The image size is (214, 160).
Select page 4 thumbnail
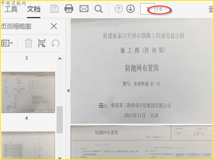[x=28, y=92]
